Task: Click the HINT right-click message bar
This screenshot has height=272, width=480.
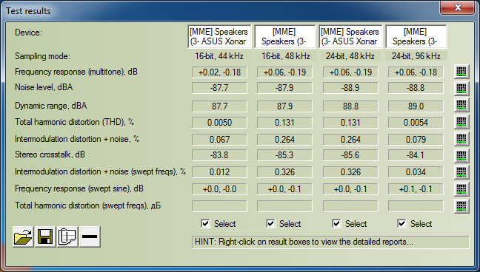Action: pyautogui.click(x=330, y=242)
